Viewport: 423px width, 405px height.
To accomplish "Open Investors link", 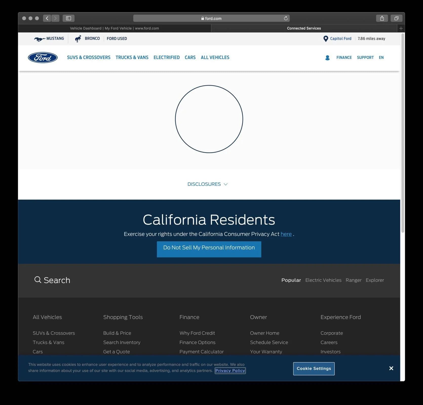I will (330, 352).
